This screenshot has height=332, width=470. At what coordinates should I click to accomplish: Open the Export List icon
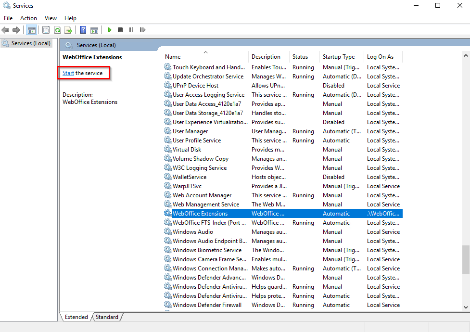68,30
